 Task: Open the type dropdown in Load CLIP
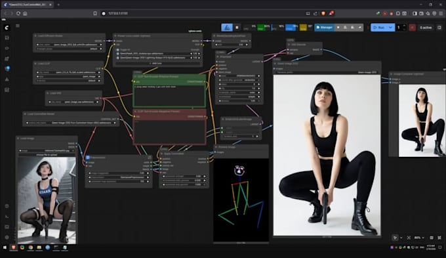point(68,77)
